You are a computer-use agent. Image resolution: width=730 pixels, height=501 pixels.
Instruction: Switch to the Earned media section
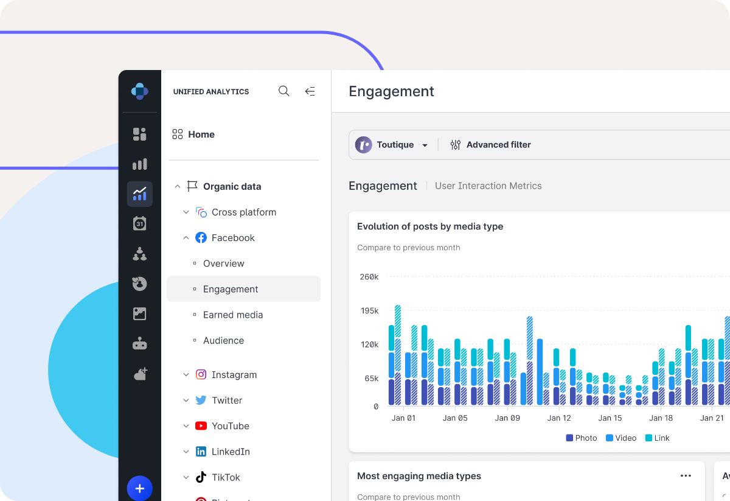point(233,315)
